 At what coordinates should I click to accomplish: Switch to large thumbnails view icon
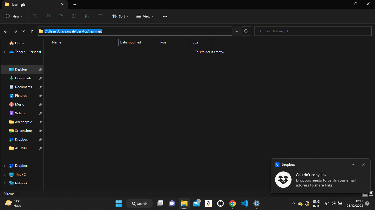tap(371, 194)
